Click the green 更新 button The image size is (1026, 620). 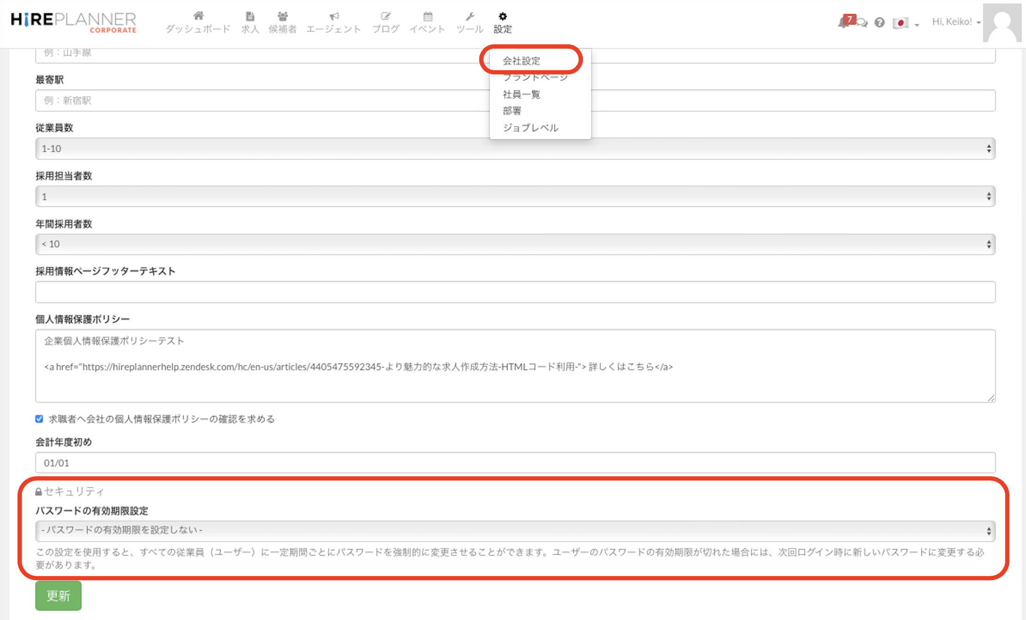coord(58,596)
